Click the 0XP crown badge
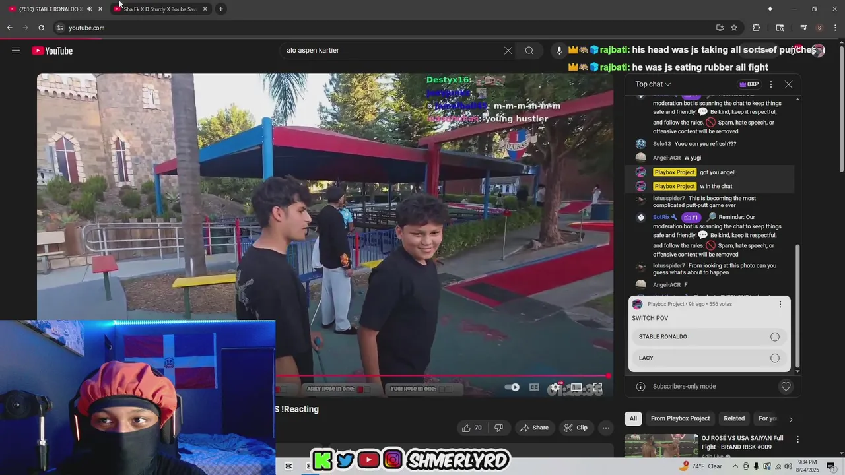The image size is (845, 475). point(749,84)
